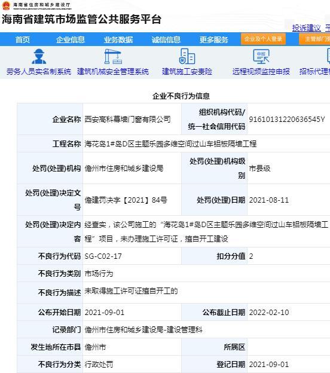The height and width of the screenshot is (373, 330).
Task: Select 儋州市住房和城乡建设局-建设管理科 record department
Action: coord(143,330)
